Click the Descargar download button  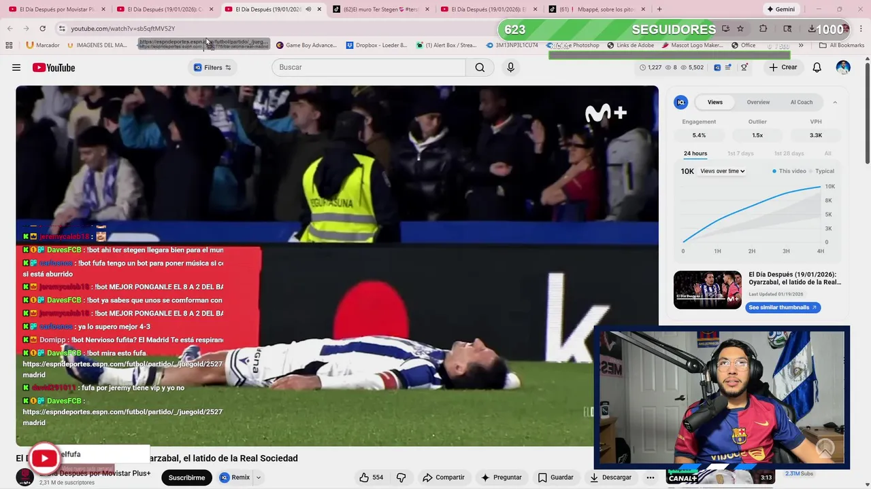(611, 477)
